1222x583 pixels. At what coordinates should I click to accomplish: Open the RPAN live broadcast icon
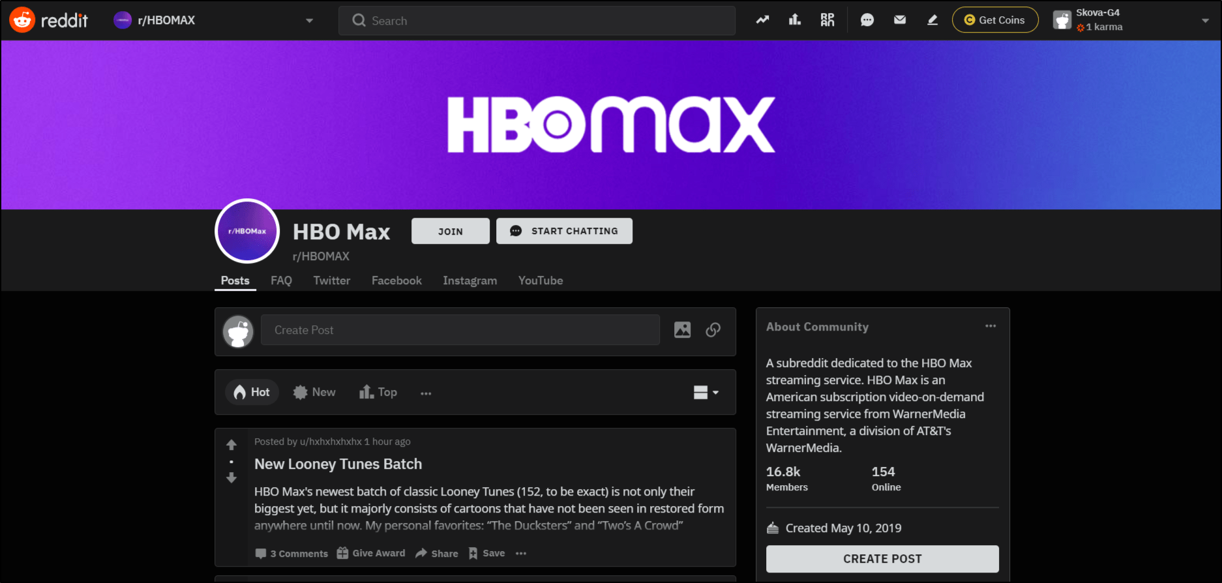coord(827,20)
